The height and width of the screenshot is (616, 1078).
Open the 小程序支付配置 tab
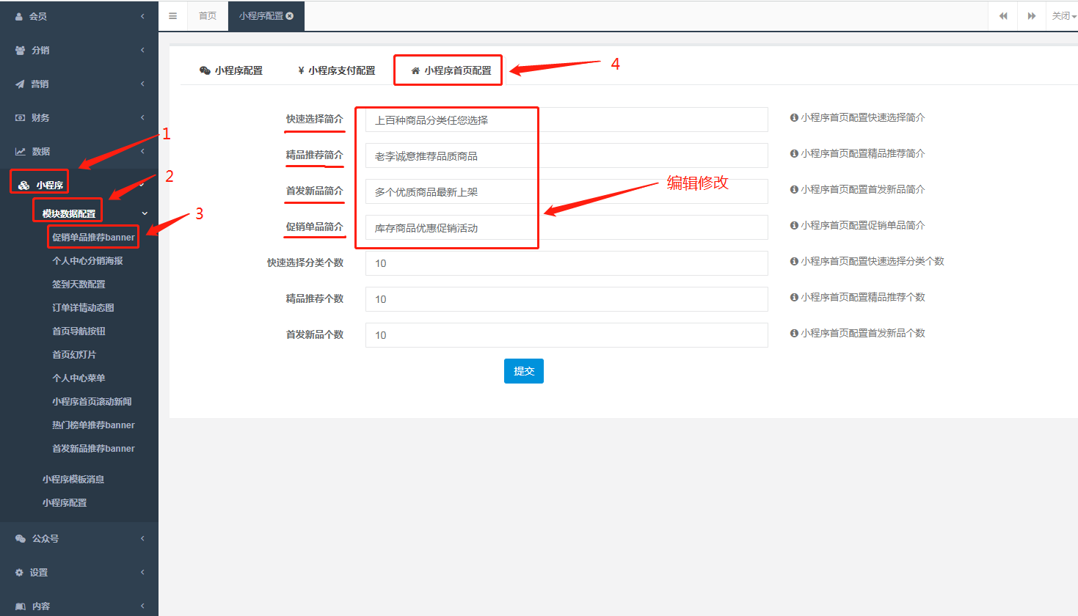tap(337, 70)
